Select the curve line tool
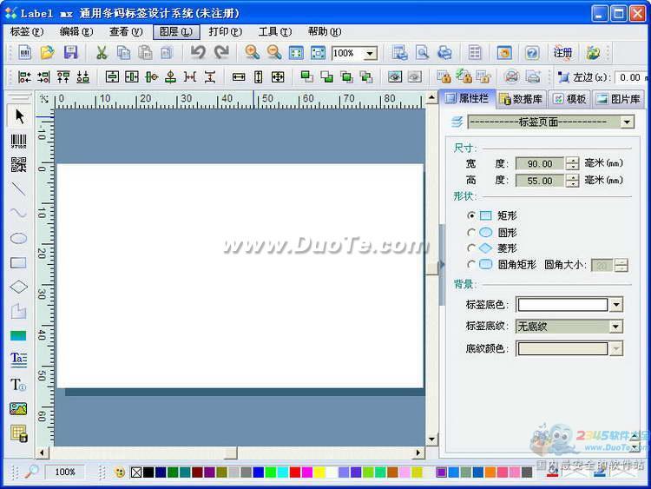651x489 pixels. [19, 213]
